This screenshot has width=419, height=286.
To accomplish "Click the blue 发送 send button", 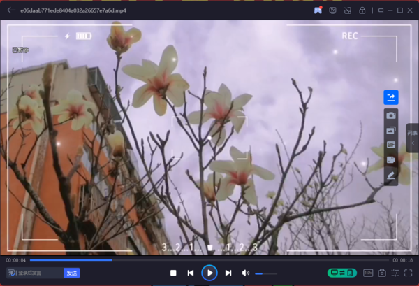I will 72,273.
